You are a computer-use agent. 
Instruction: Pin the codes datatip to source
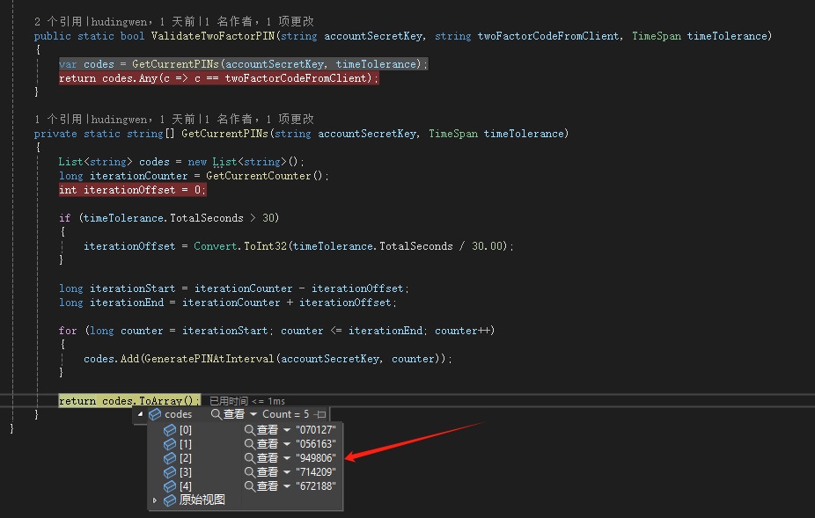(320, 414)
